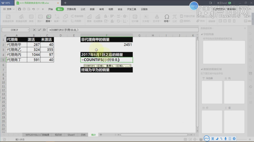Viewport: 254px width, 142px height.
Task: Expand the 文件 file menu
Action: 10,9
